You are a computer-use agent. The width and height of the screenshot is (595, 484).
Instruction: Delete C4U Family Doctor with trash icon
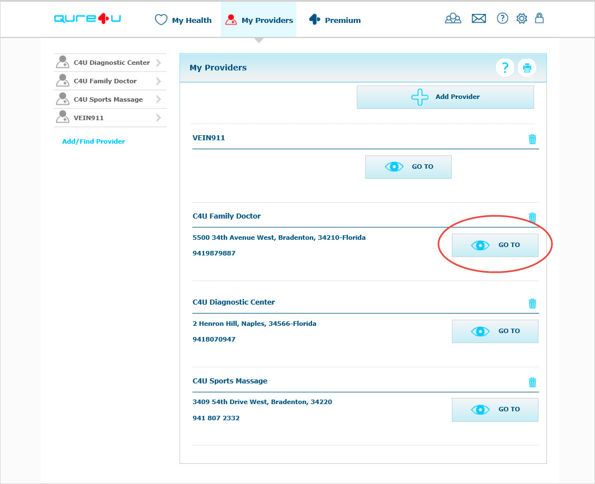click(532, 217)
